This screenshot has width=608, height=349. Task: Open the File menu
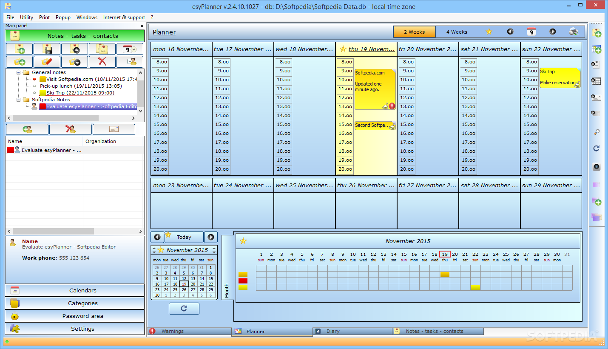pos(10,17)
